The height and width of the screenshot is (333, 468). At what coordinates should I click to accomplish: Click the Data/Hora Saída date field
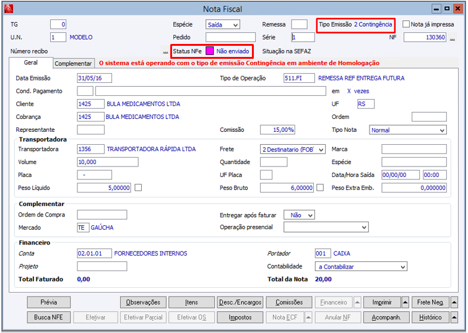click(x=401, y=175)
